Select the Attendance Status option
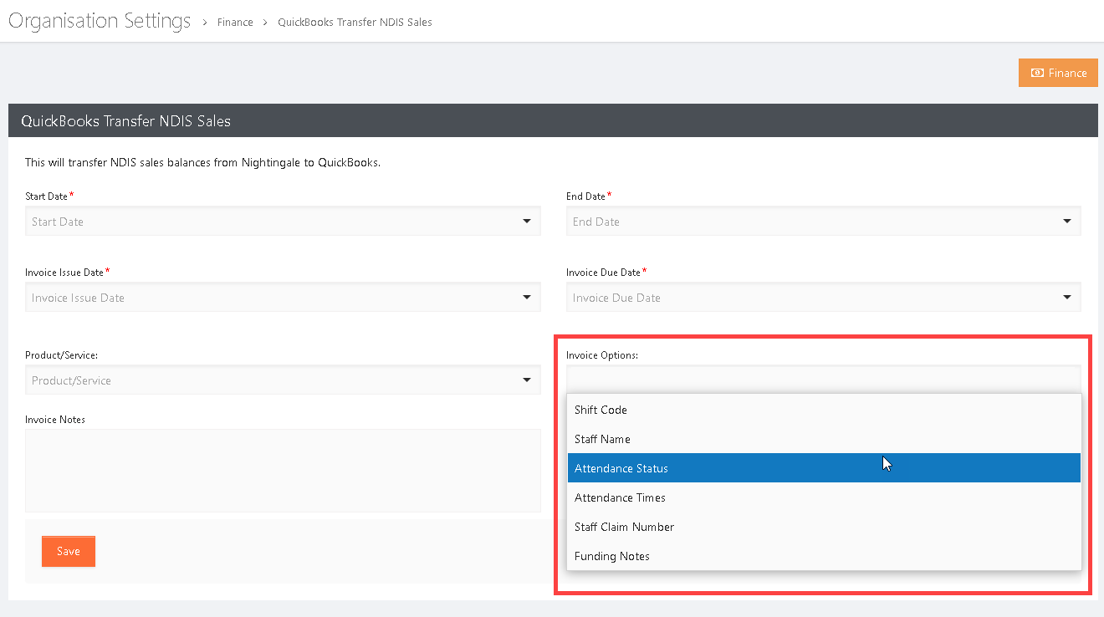1104x617 pixels. (824, 468)
